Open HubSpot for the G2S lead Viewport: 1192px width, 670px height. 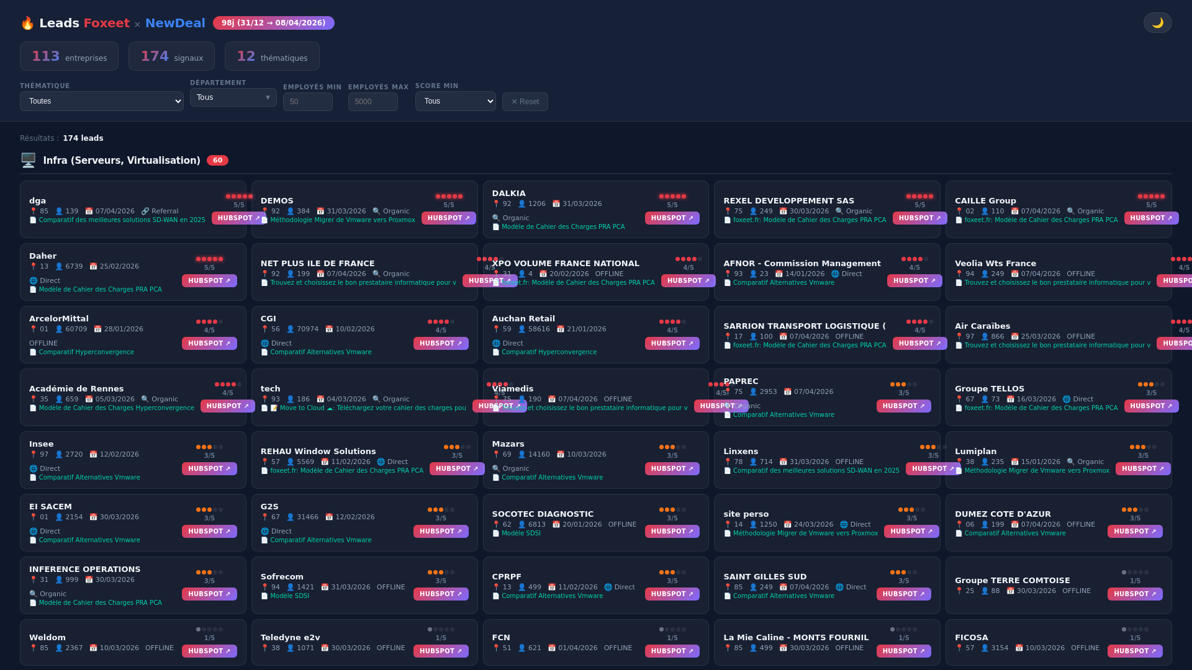[x=441, y=532]
